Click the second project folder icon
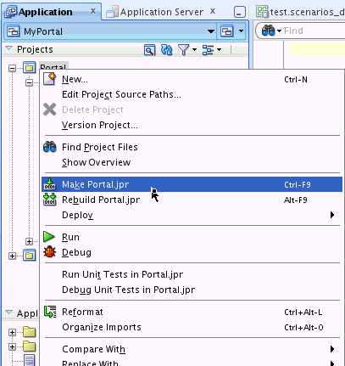345x366 pixels. (x=30, y=256)
